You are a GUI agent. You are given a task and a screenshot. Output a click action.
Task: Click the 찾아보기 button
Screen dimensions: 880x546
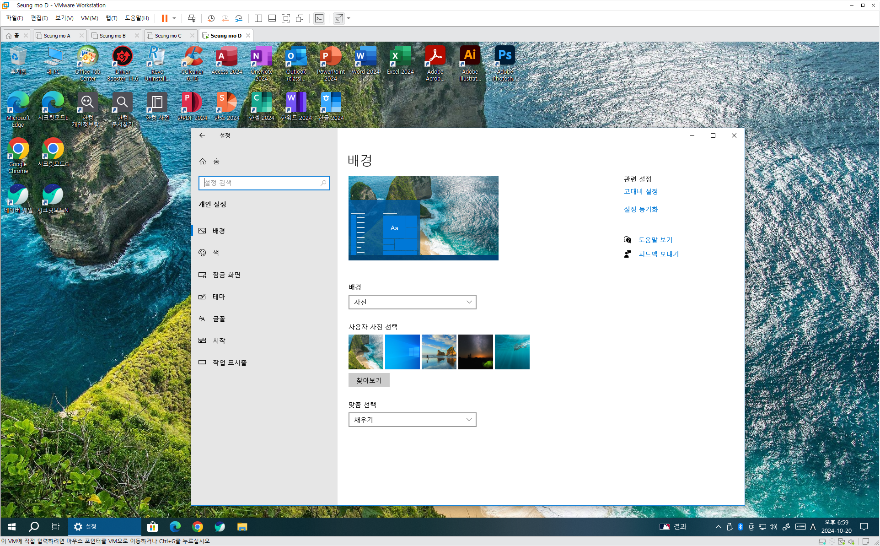(369, 380)
